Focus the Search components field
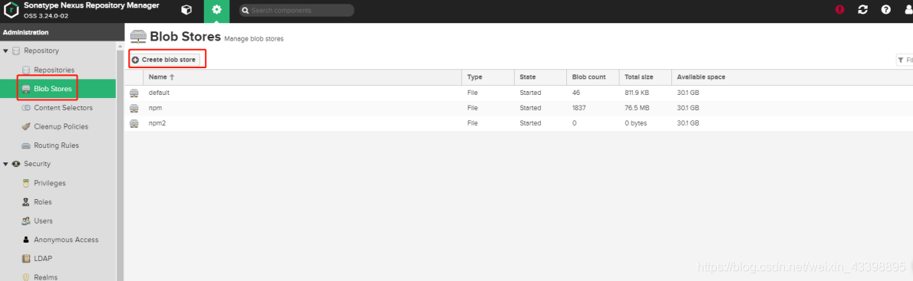Viewport: 913px width, 281px height. coord(296,11)
